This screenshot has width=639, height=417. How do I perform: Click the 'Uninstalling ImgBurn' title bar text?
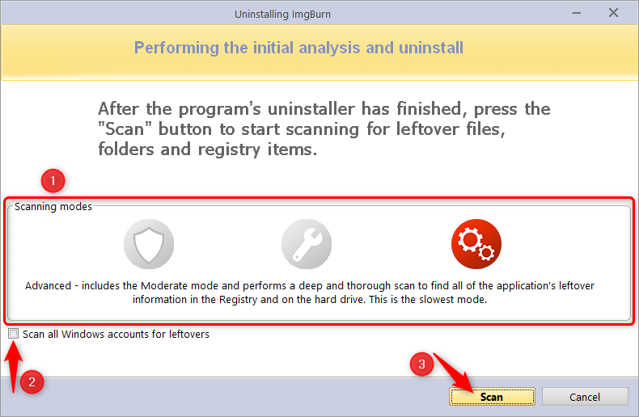(282, 15)
